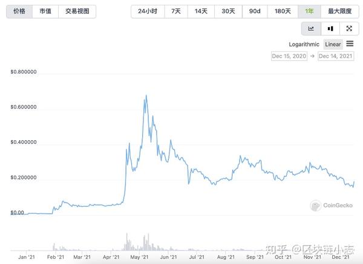Pick the 180天 range button

[283, 11]
